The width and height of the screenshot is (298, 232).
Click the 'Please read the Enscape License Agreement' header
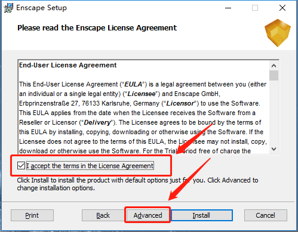pos(97,28)
